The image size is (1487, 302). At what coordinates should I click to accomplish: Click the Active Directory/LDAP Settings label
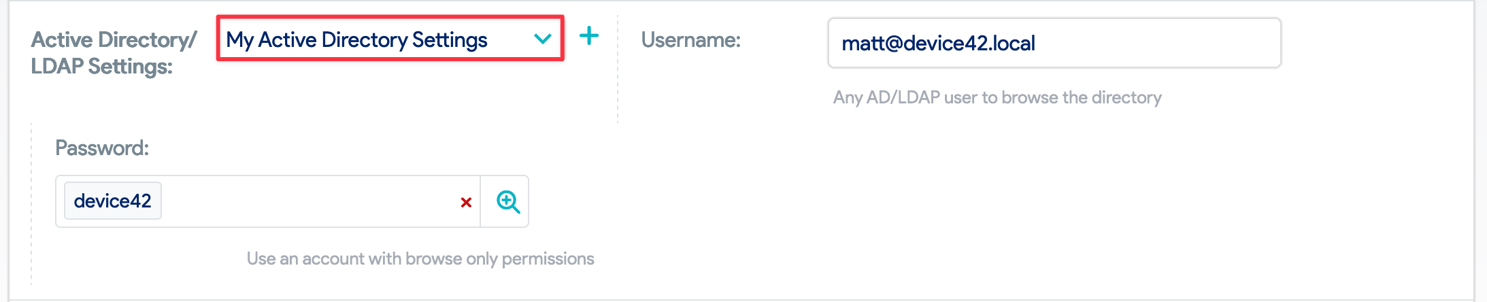click(114, 53)
